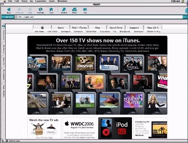Click the Go arrow beside address field
The width and height of the screenshot is (188, 143).
(186, 17)
